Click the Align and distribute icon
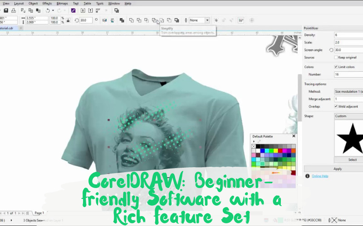Viewport: 363px width, 226px height. tap(241, 20)
